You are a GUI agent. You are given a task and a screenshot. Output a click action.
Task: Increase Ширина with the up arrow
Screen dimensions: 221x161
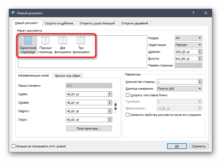point(200,51)
